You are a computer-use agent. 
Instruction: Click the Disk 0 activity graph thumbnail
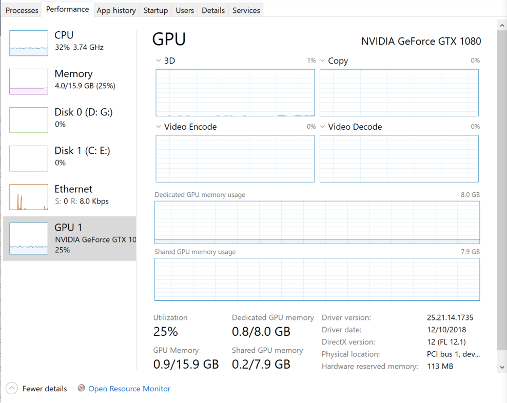[29, 120]
